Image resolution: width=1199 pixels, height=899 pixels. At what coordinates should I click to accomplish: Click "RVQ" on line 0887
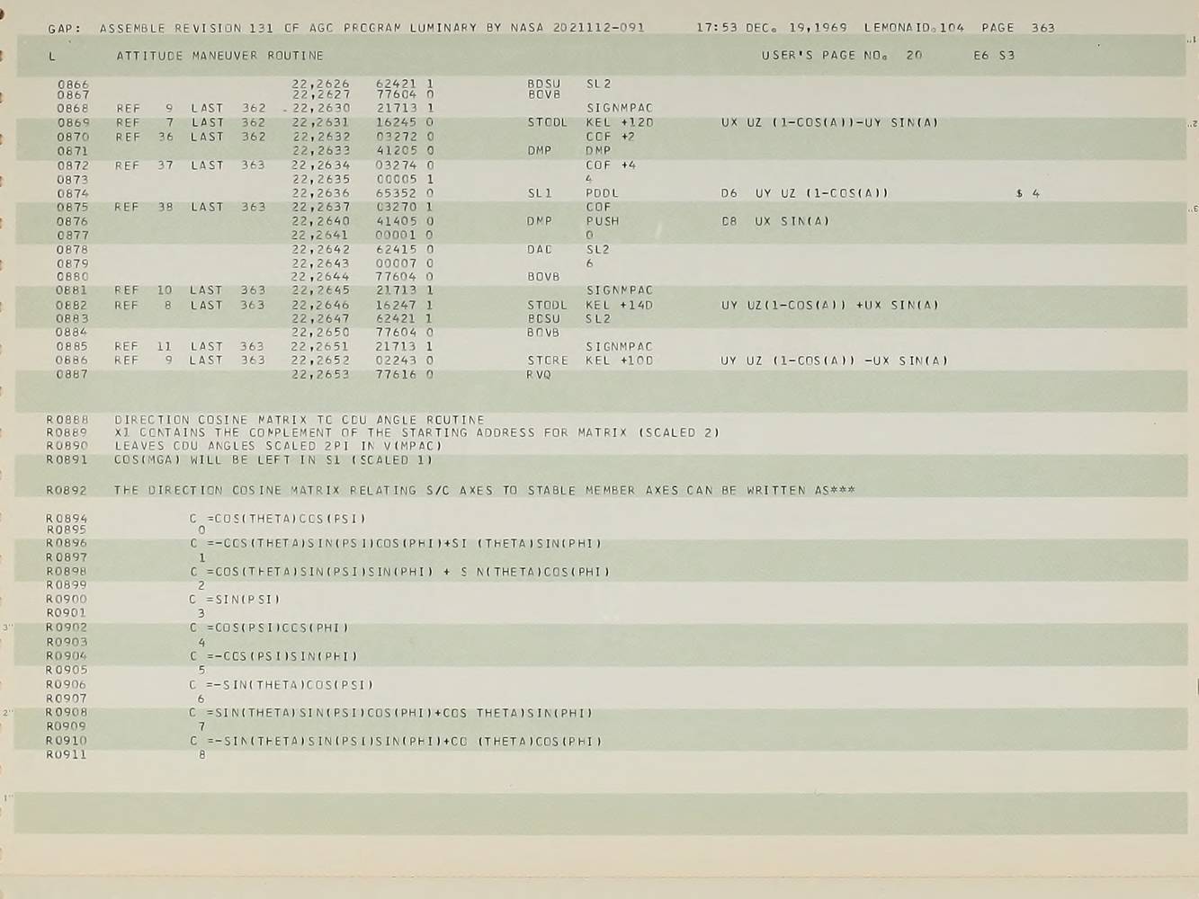(539, 375)
